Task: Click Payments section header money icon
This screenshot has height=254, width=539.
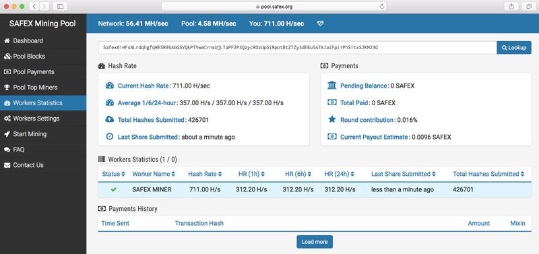Action: pos(324,66)
